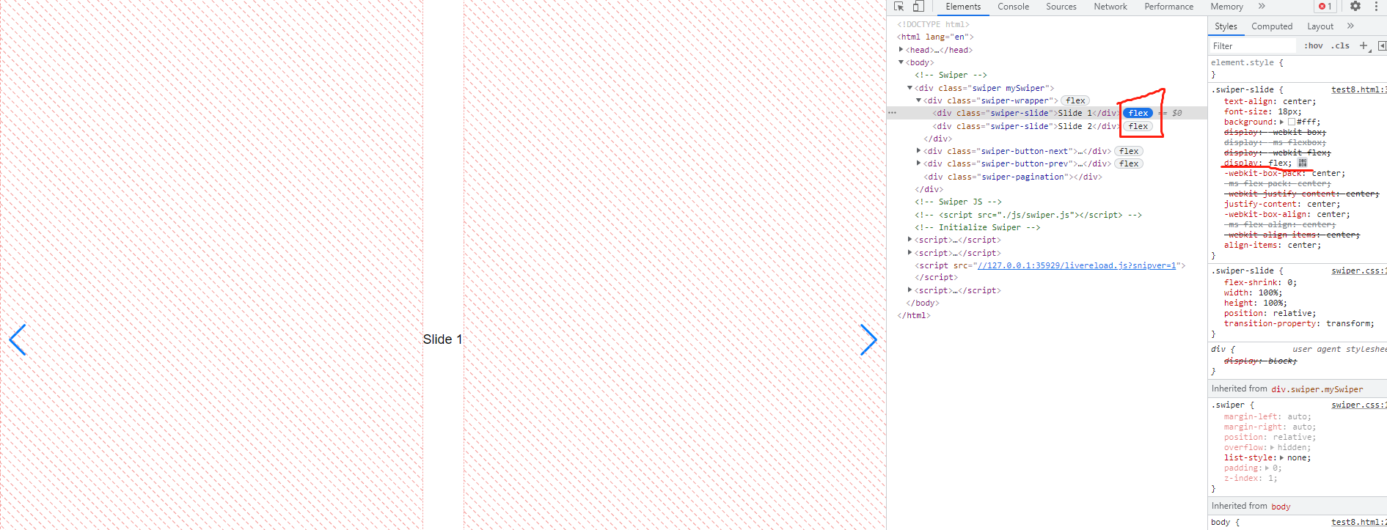Toggle :hov element state panel
Screen dimensions: 1387x530
pyautogui.click(x=1314, y=45)
